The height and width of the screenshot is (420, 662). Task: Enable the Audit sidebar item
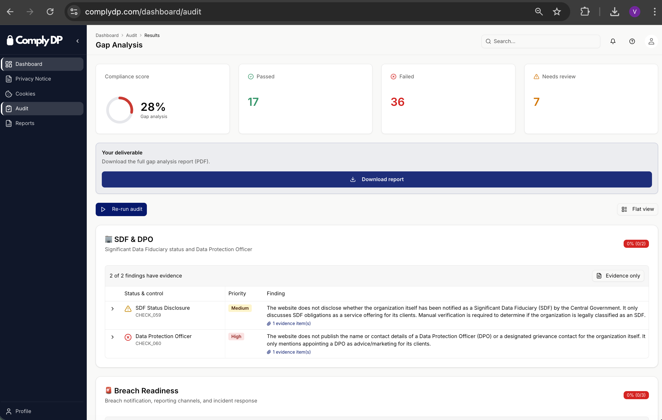22,108
